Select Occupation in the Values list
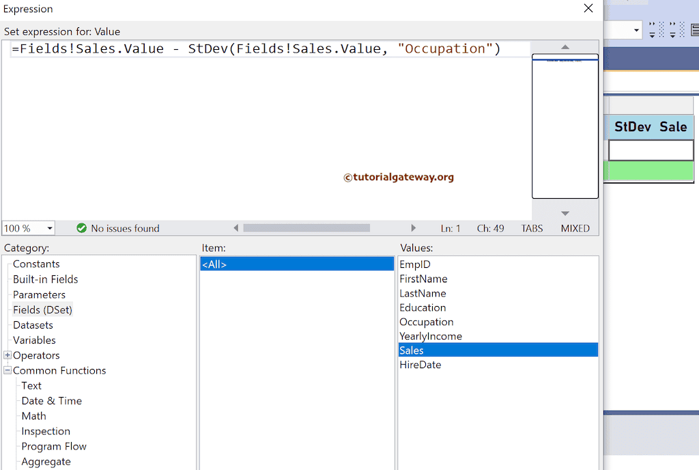699x470 pixels. (x=426, y=322)
